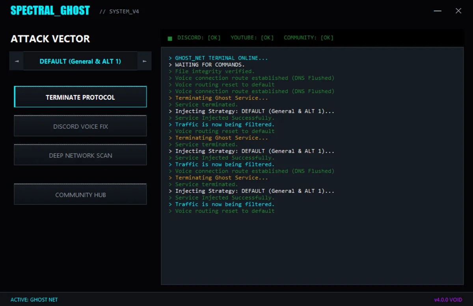This screenshot has height=306, width=473.
Task: Activate the TERMINATE PROTOCOL button
Action: [x=80, y=97]
